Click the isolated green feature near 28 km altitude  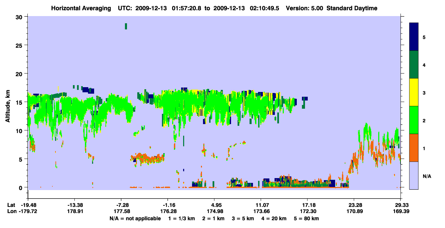[126, 26]
